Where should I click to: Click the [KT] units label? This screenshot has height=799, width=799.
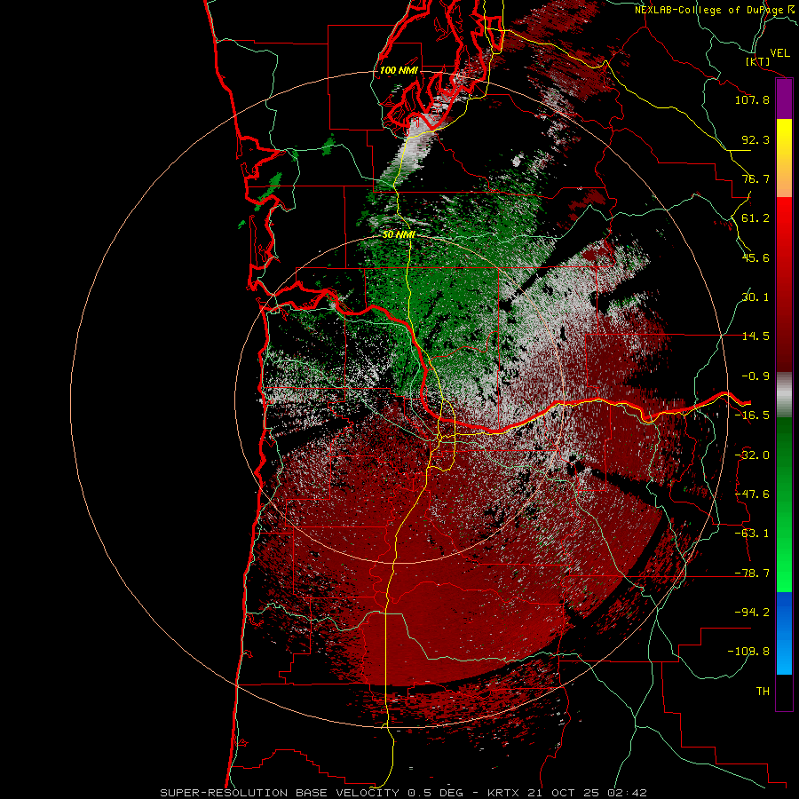[758, 61]
